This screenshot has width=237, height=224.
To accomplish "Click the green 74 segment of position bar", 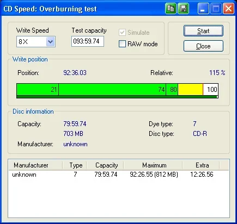I will [112, 89].
